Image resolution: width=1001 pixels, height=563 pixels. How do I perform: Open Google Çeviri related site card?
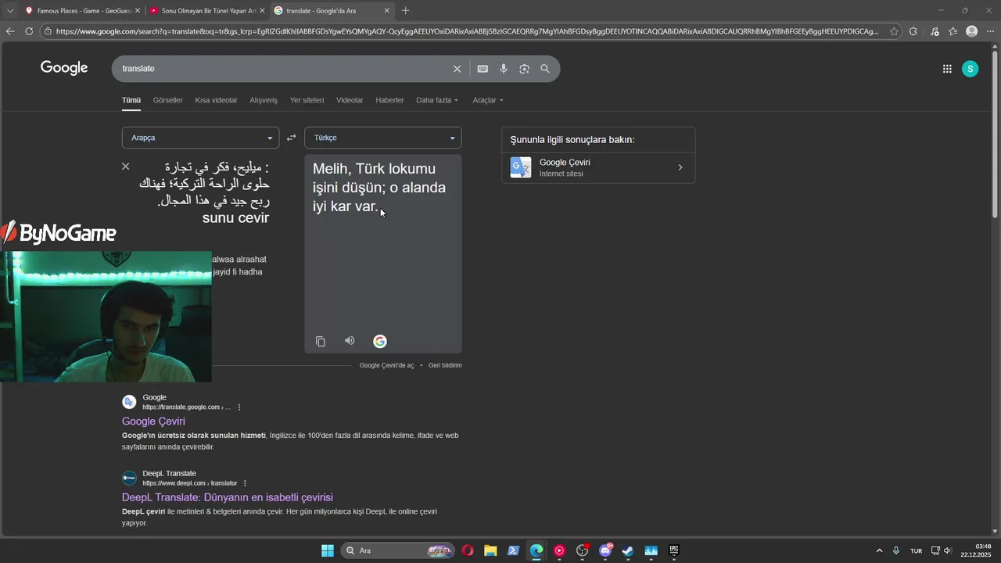click(598, 167)
